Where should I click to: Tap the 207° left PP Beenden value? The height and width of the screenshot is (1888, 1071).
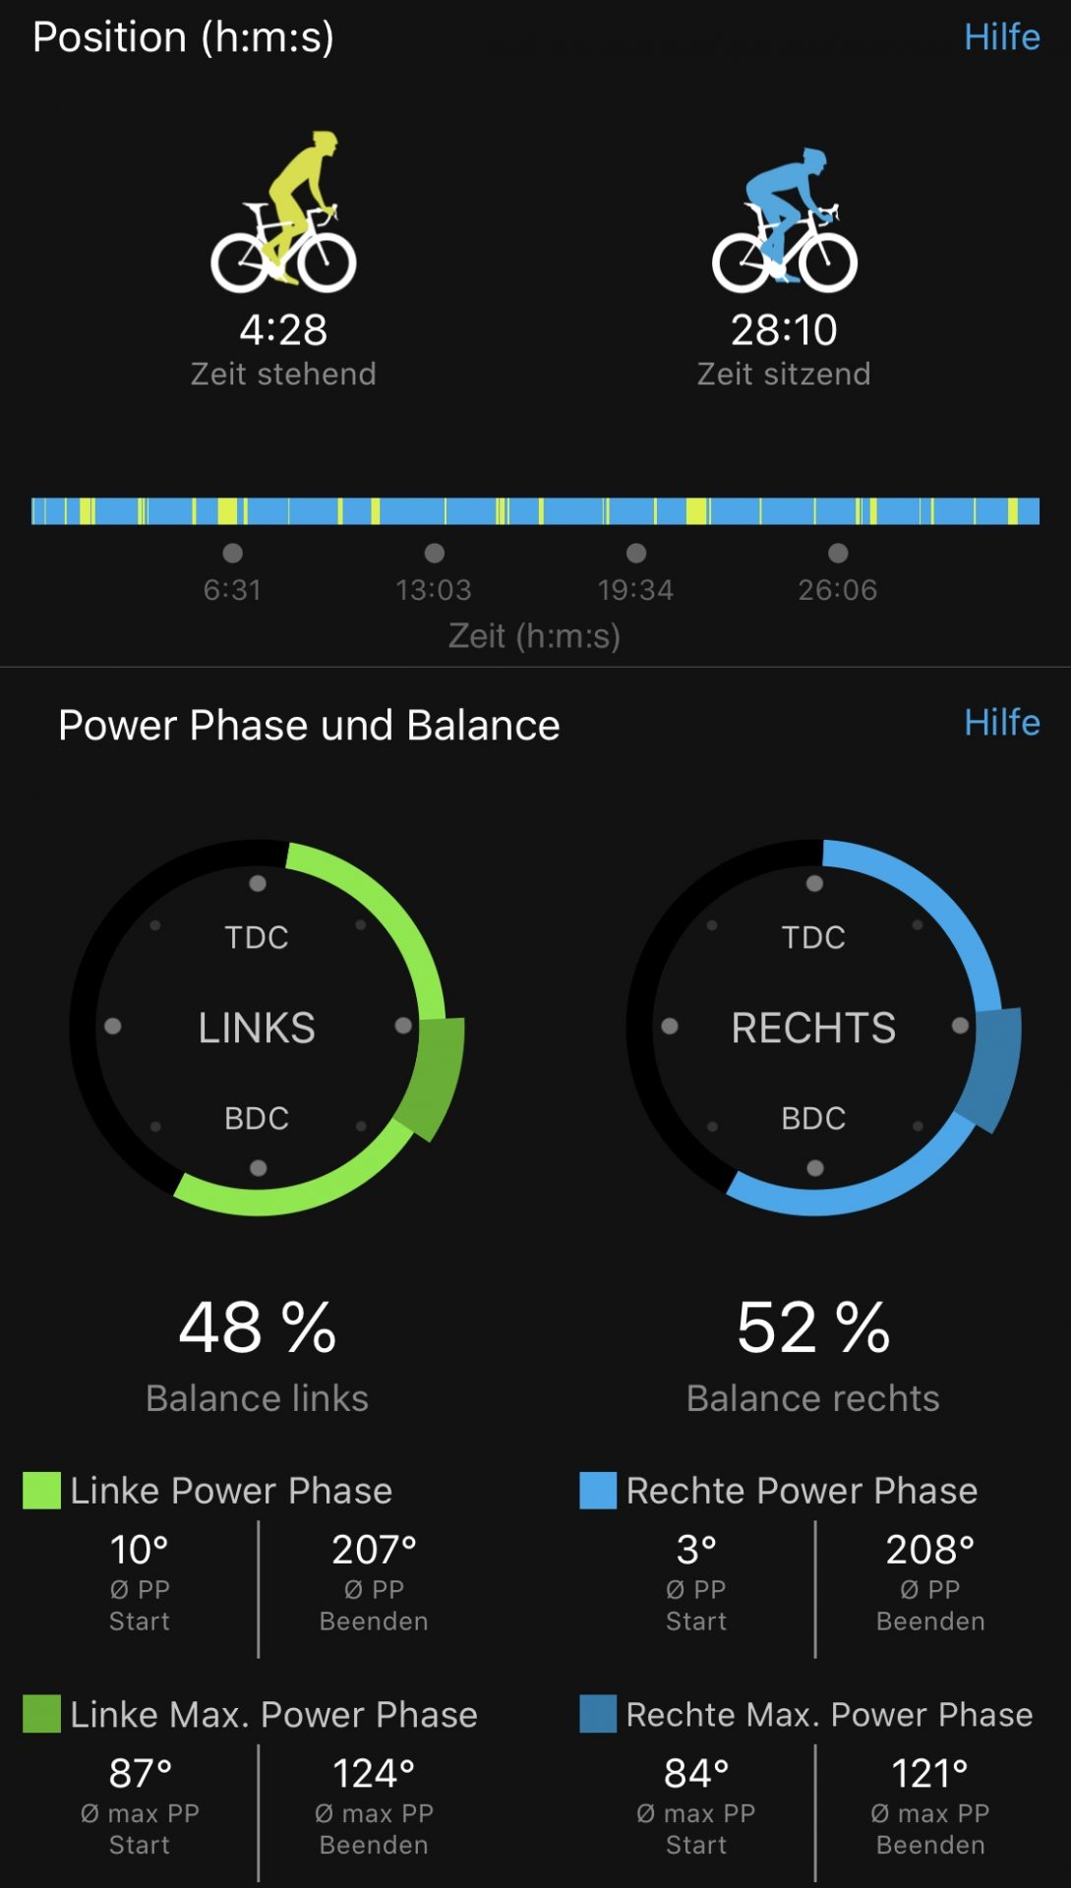374,1550
